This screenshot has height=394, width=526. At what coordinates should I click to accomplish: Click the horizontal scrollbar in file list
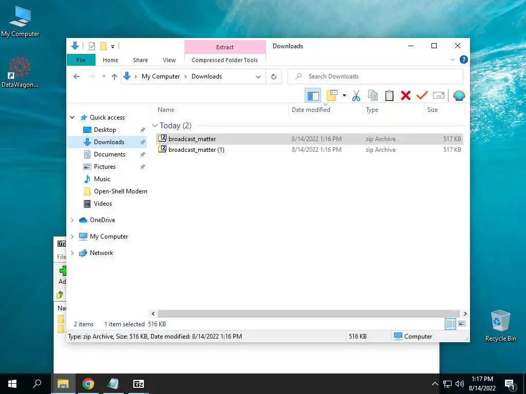[309, 313]
